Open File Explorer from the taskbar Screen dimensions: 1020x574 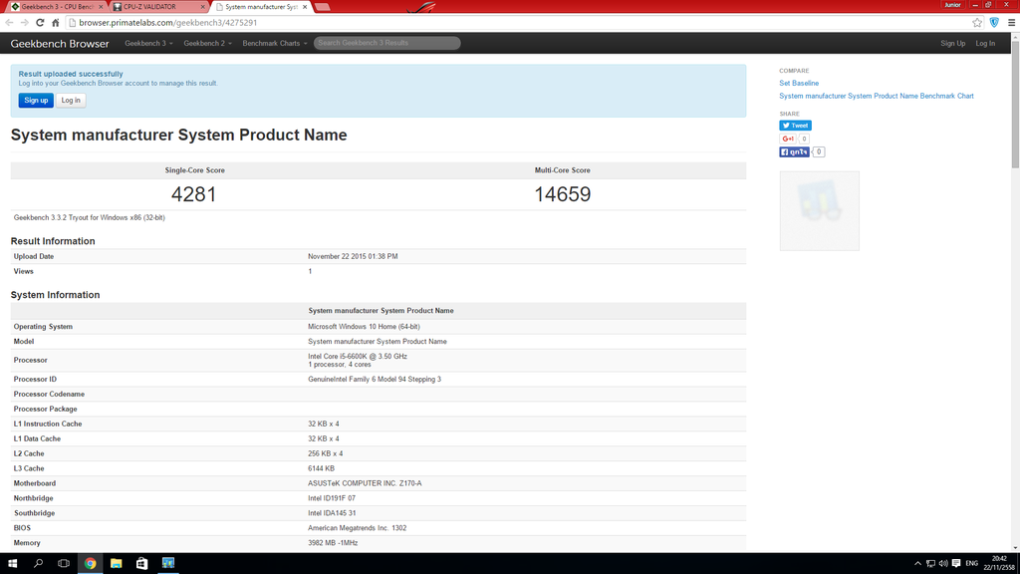click(116, 564)
